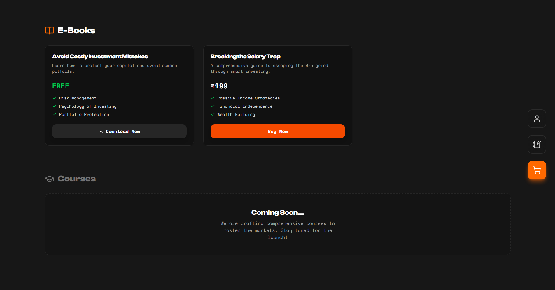Click the ₹199 price label
The image size is (555, 290).
coord(219,86)
